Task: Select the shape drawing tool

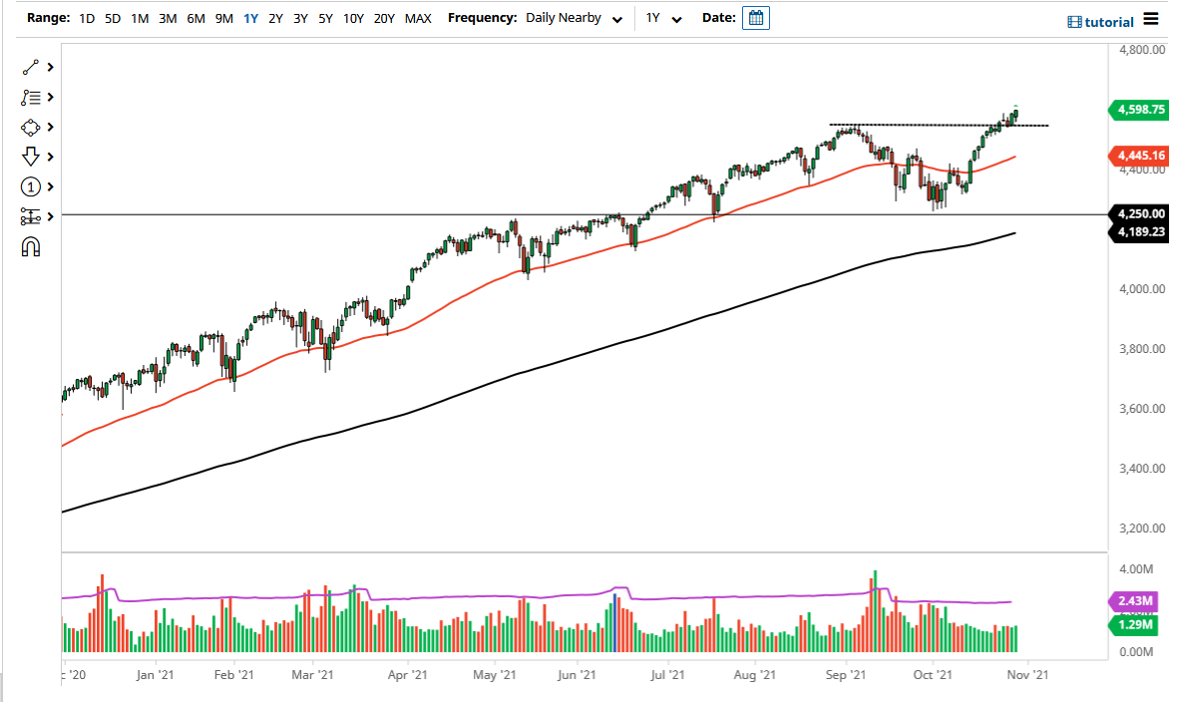Action: click(29, 127)
